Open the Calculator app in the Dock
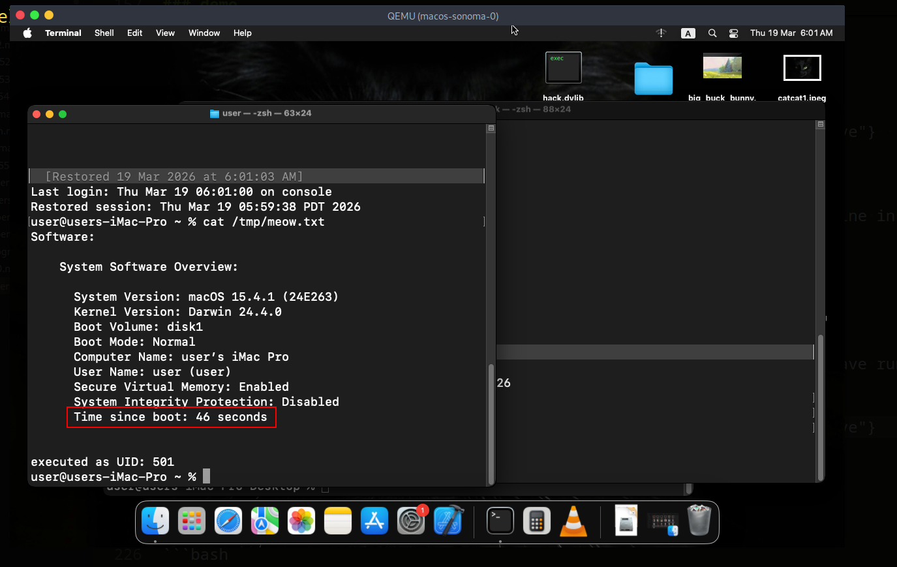Image resolution: width=897 pixels, height=567 pixels. point(536,521)
